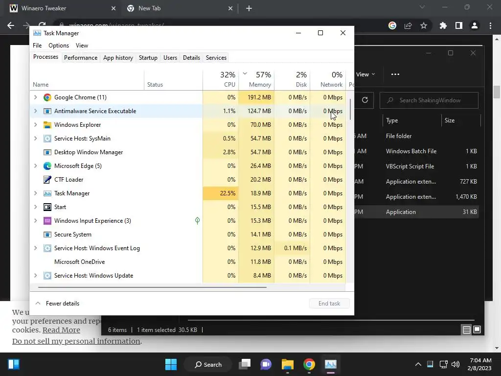This screenshot has width=501, height=376.
Task: Show hidden system tray icons chevron
Action: point(418,364)
